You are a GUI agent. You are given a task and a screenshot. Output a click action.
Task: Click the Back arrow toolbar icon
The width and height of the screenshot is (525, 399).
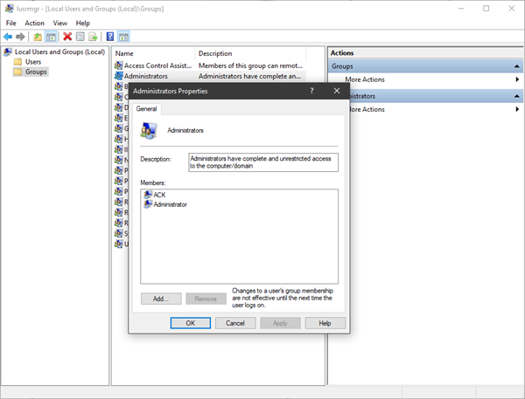[x=8, y=37]
